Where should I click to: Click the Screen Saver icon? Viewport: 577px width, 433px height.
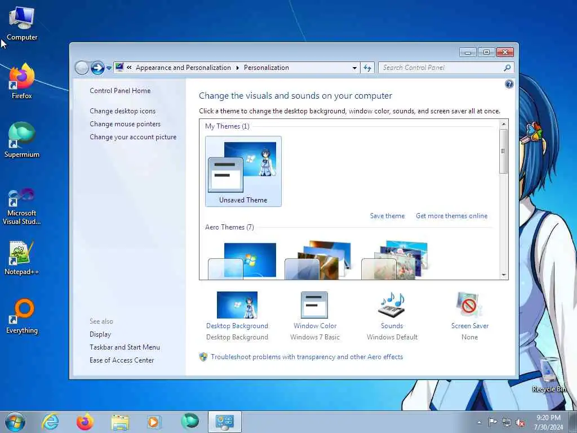click(469, 305)
